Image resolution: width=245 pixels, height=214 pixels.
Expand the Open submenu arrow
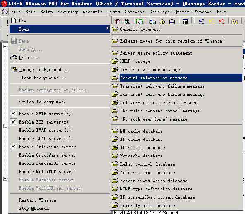107,29
